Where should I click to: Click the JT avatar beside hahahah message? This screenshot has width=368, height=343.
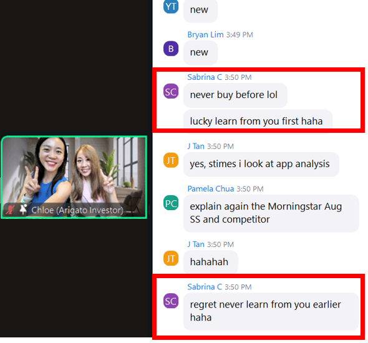[x=171, y=258]
